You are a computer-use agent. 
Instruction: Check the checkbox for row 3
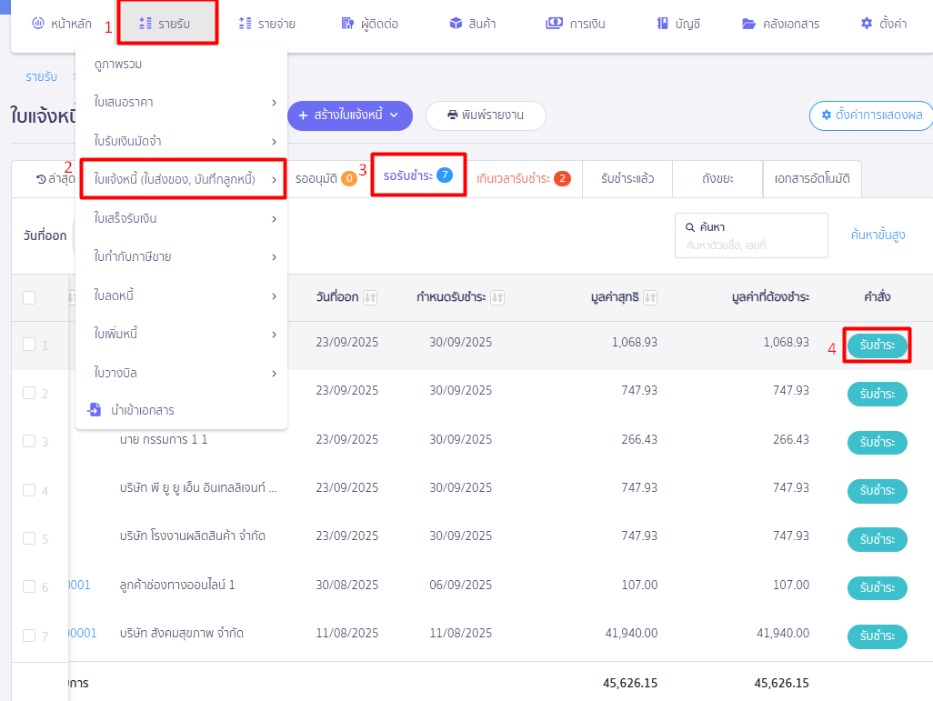coord(29,441)
